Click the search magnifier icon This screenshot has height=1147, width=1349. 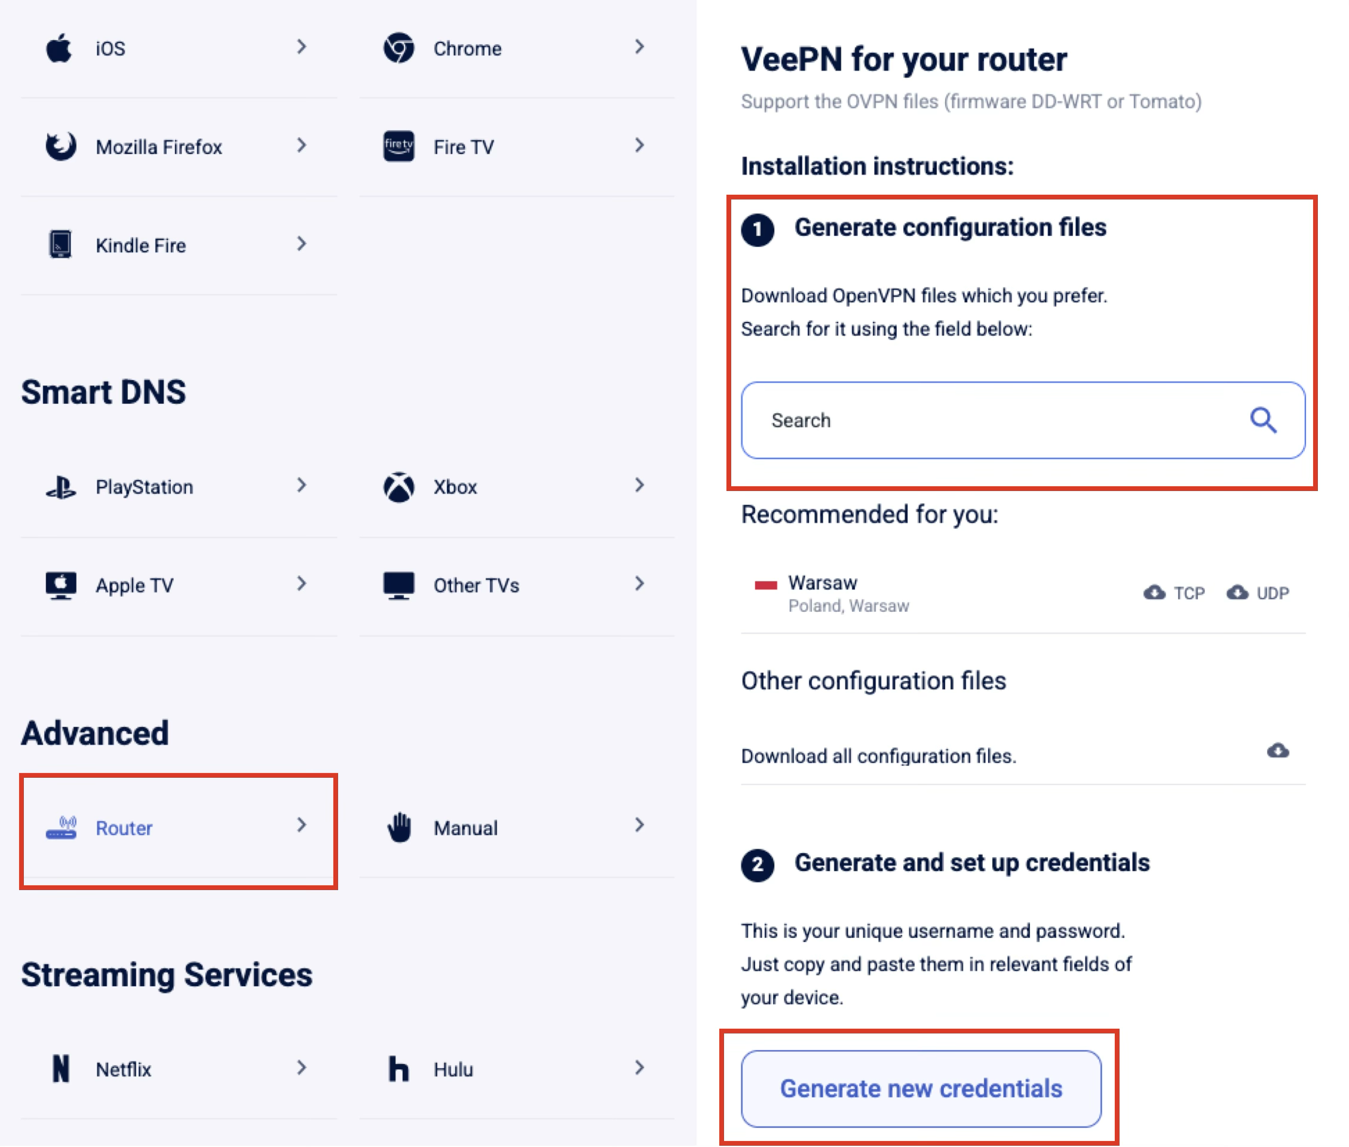click(1264, 420)
